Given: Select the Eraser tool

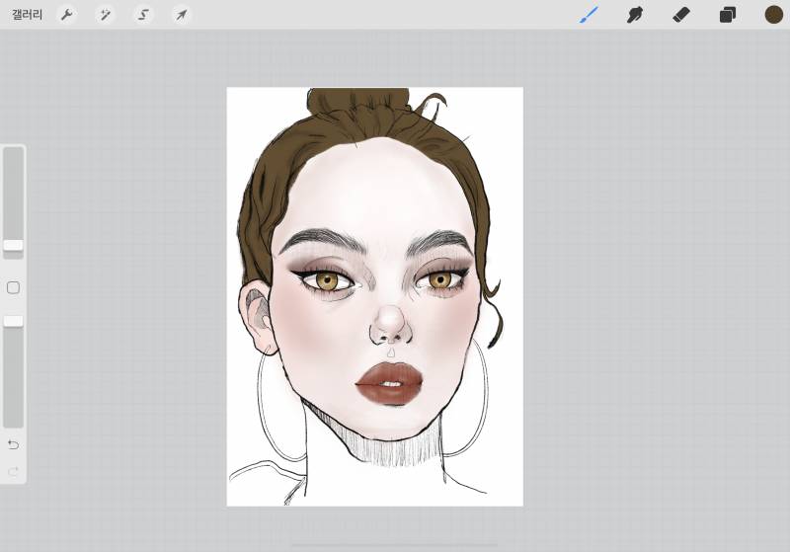Looking at the screenshot, I should click(x=681, y=15).
